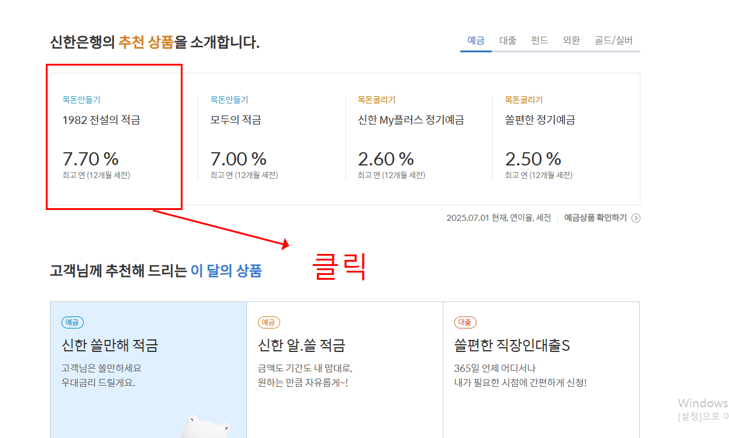Click the 목돈만들기 label above 모두의 적금
The height and width of the screenshot is (438, 729).
pos(229,100)
